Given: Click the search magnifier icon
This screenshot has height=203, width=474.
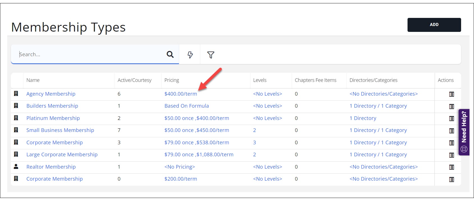Looking at the screenshot, I should [170, 54].
